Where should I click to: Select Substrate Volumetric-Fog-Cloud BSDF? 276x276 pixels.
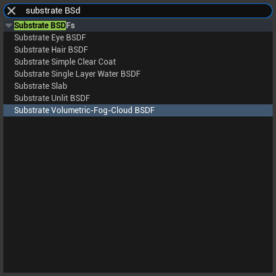click(x=138, y=110)
